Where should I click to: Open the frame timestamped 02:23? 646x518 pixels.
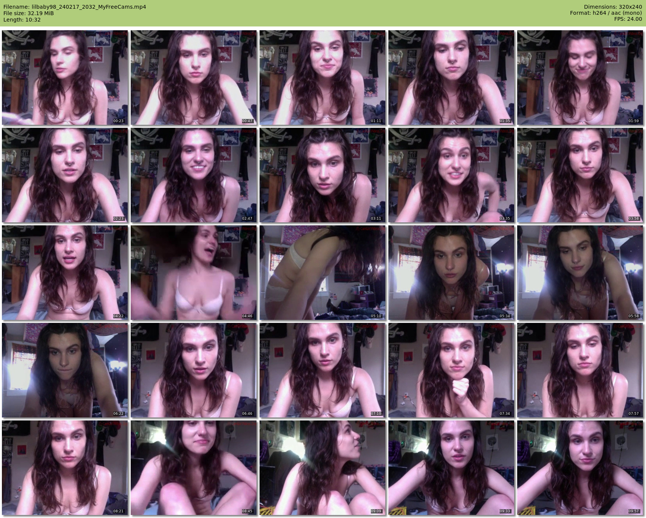65,175
